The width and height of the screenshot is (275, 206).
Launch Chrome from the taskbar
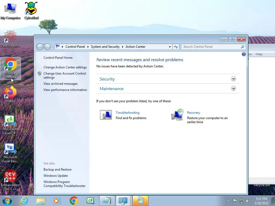[74, 201]
